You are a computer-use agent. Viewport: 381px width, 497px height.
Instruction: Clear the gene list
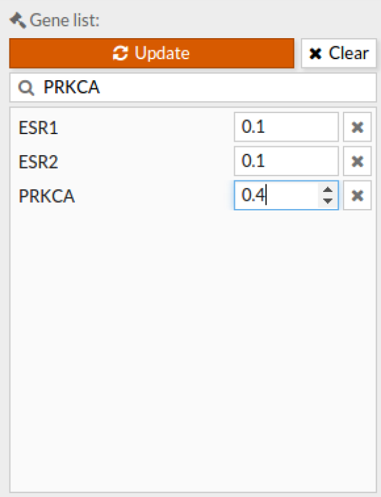click(338, 53)
